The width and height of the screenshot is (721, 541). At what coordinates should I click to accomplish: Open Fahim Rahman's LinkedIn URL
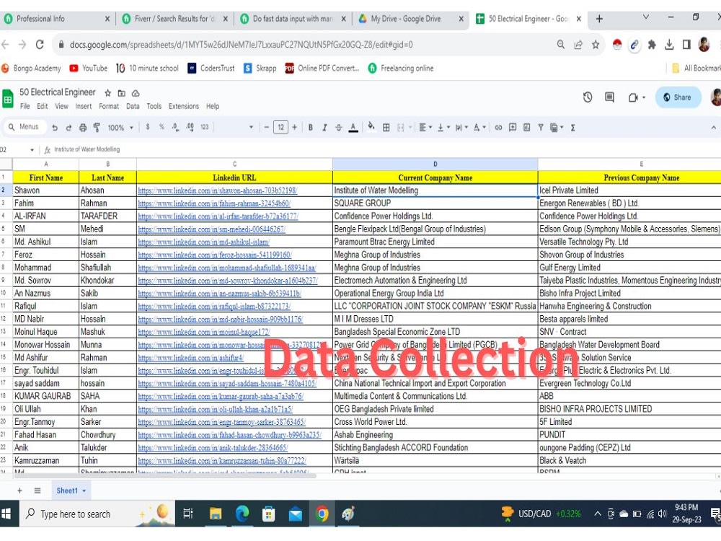click(x=214, y=203)
